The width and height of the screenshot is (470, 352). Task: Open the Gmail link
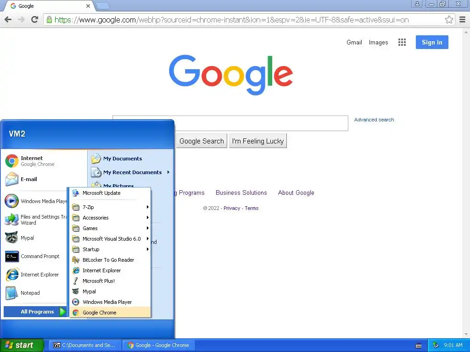tap(354, 43)
